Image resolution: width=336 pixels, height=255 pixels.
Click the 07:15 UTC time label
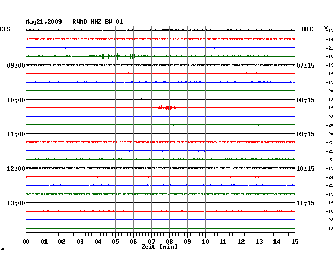[x=306, y=65]
